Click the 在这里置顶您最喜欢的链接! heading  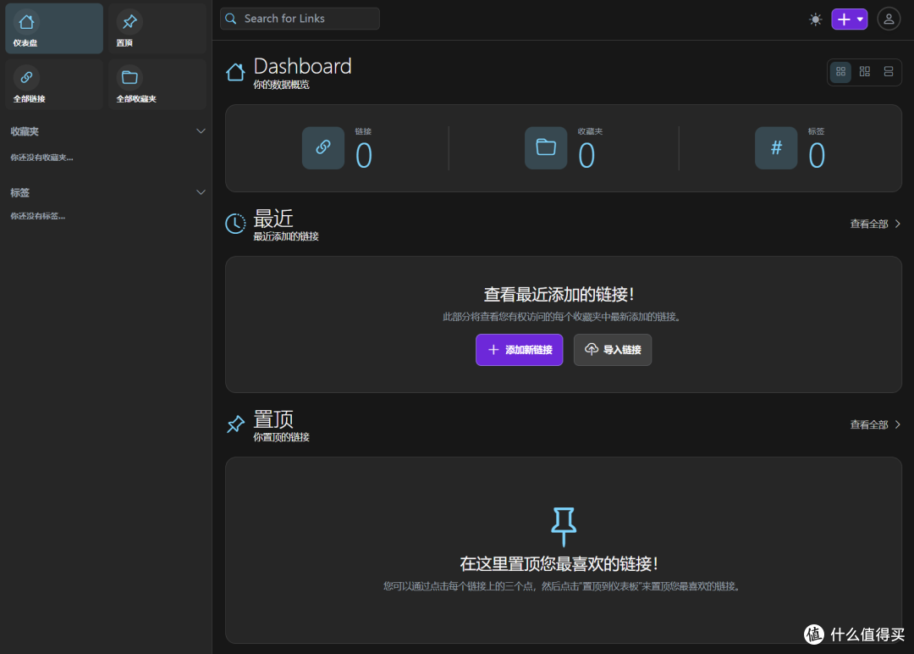(x=559, y=563)
